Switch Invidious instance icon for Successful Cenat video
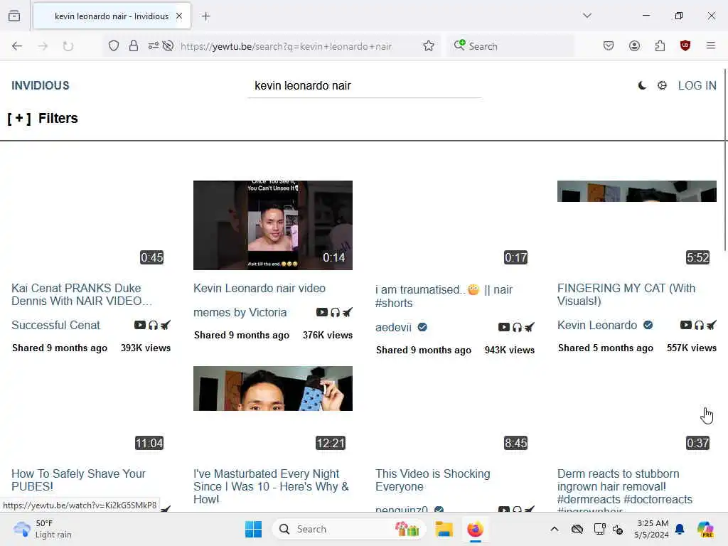 (x=165, y=325)
